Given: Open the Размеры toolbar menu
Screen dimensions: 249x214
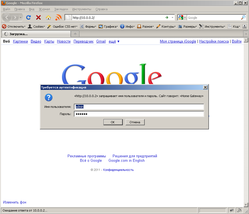Looking at the screenshot, I should [187, 27].
